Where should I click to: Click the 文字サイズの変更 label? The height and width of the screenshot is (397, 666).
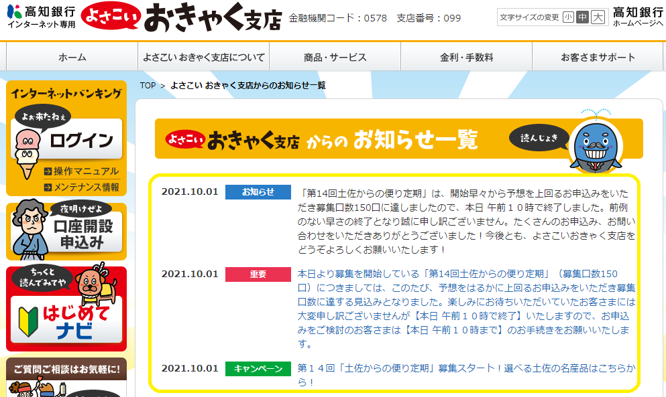coord(529,17)
